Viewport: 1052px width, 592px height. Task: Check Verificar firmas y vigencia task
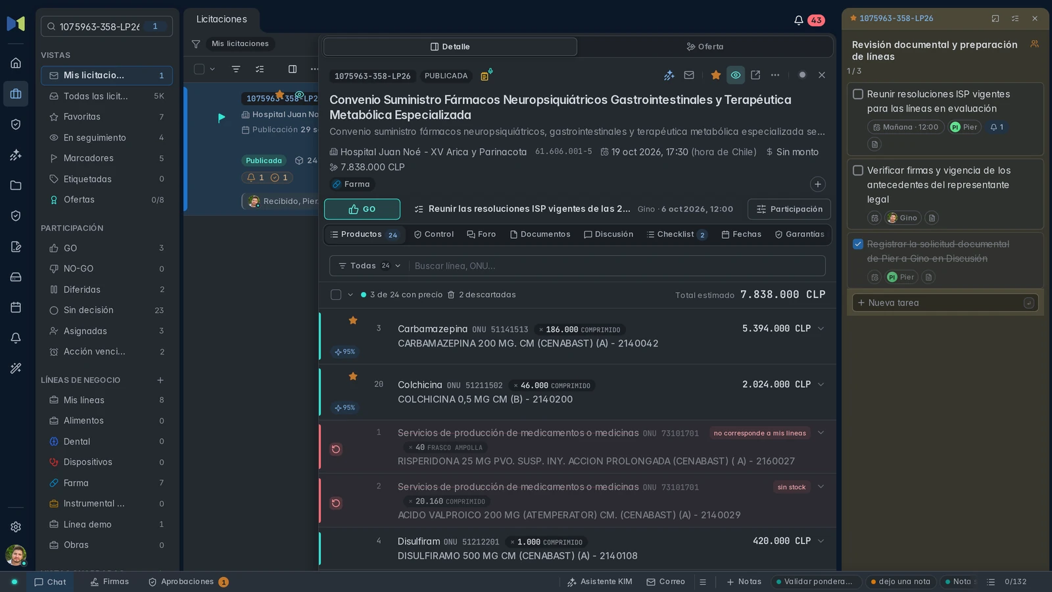click(858, 170)
